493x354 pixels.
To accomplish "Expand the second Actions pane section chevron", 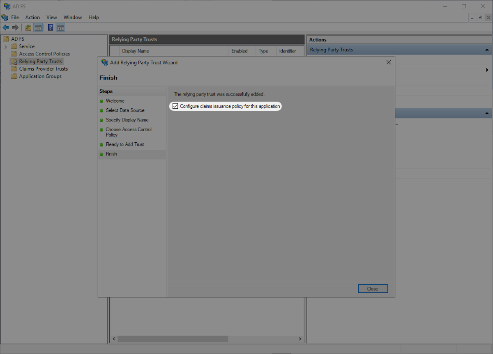I will pos(487,113).
